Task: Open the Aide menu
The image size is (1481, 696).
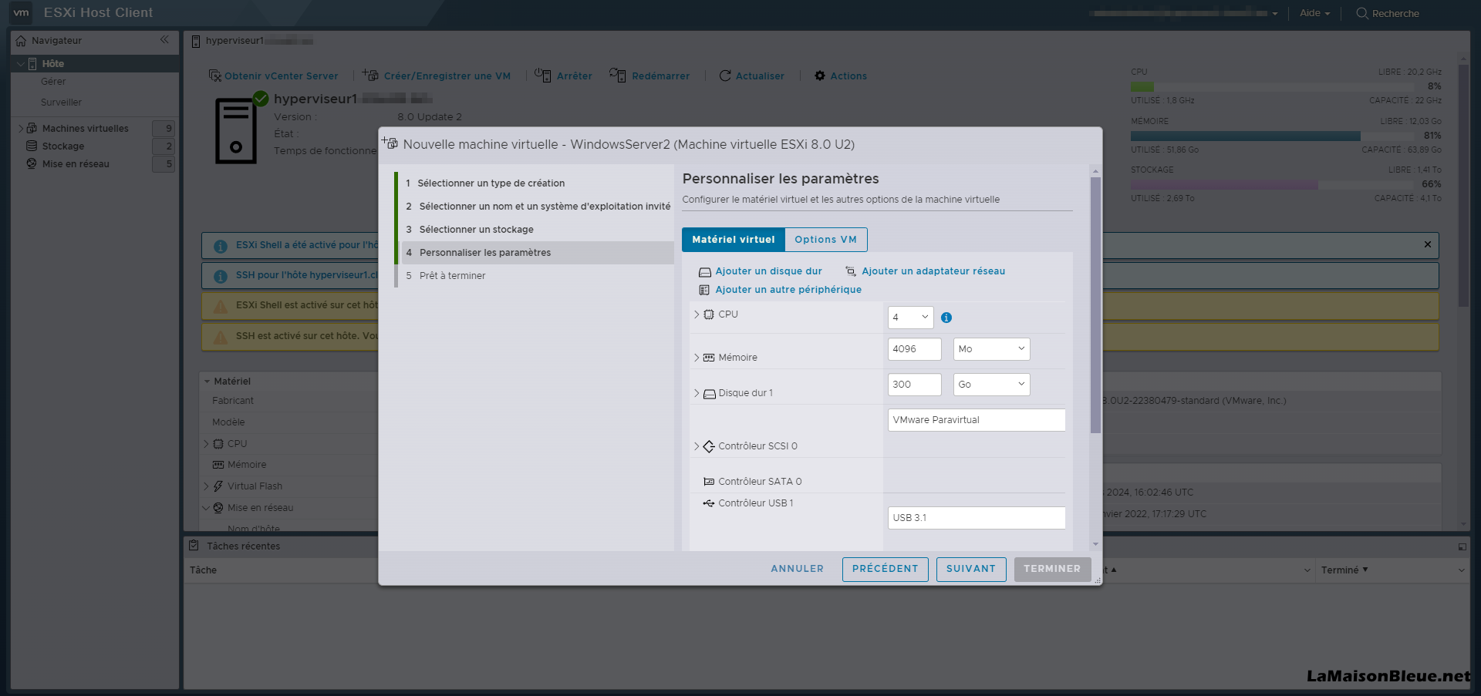Action: coord(1314,13)
